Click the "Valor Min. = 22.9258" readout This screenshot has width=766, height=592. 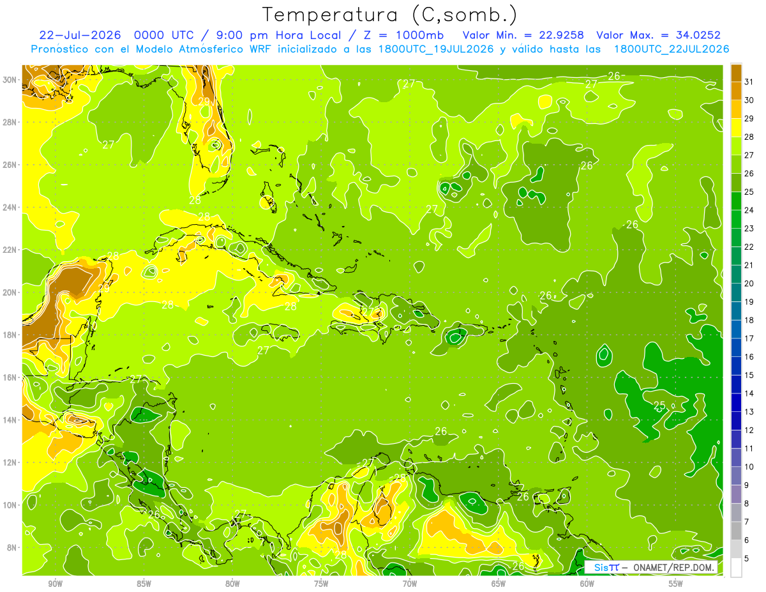[523, 35]
